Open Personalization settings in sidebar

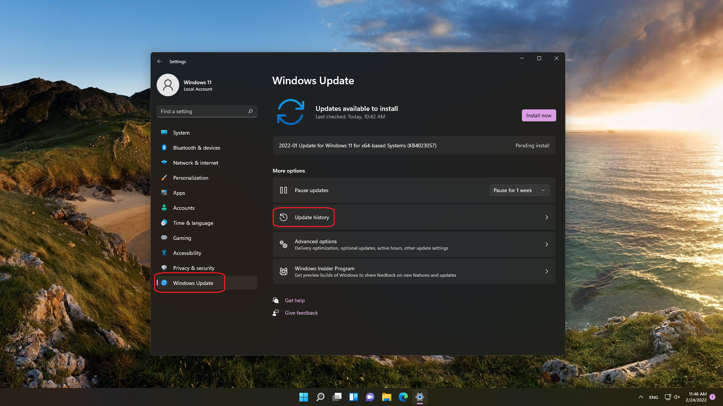coord(191,178)
